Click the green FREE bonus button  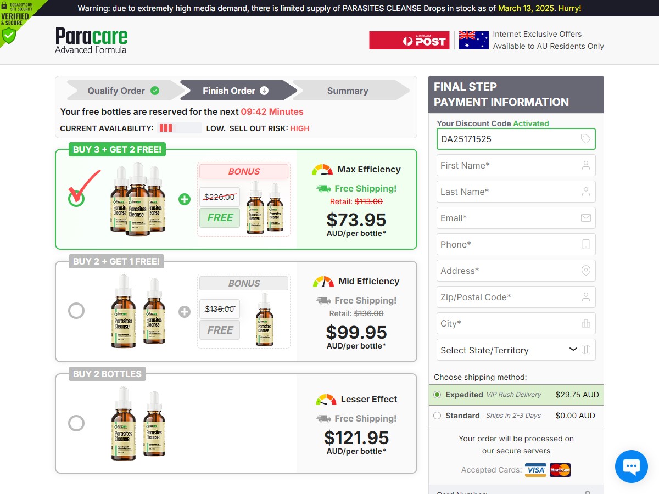220,217
